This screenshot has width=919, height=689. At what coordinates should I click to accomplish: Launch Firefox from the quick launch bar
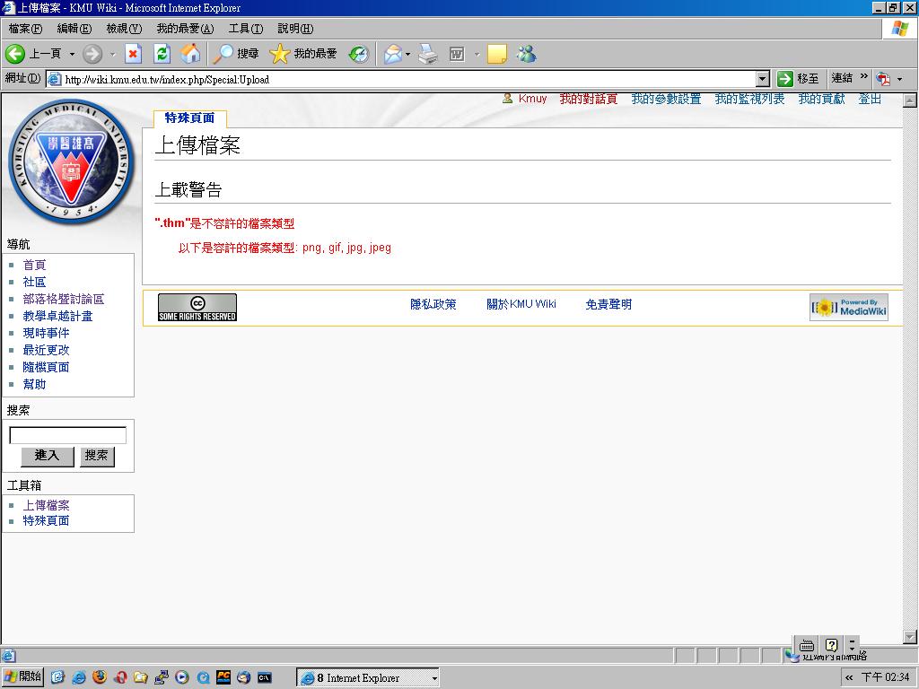(x=100, y=677)
